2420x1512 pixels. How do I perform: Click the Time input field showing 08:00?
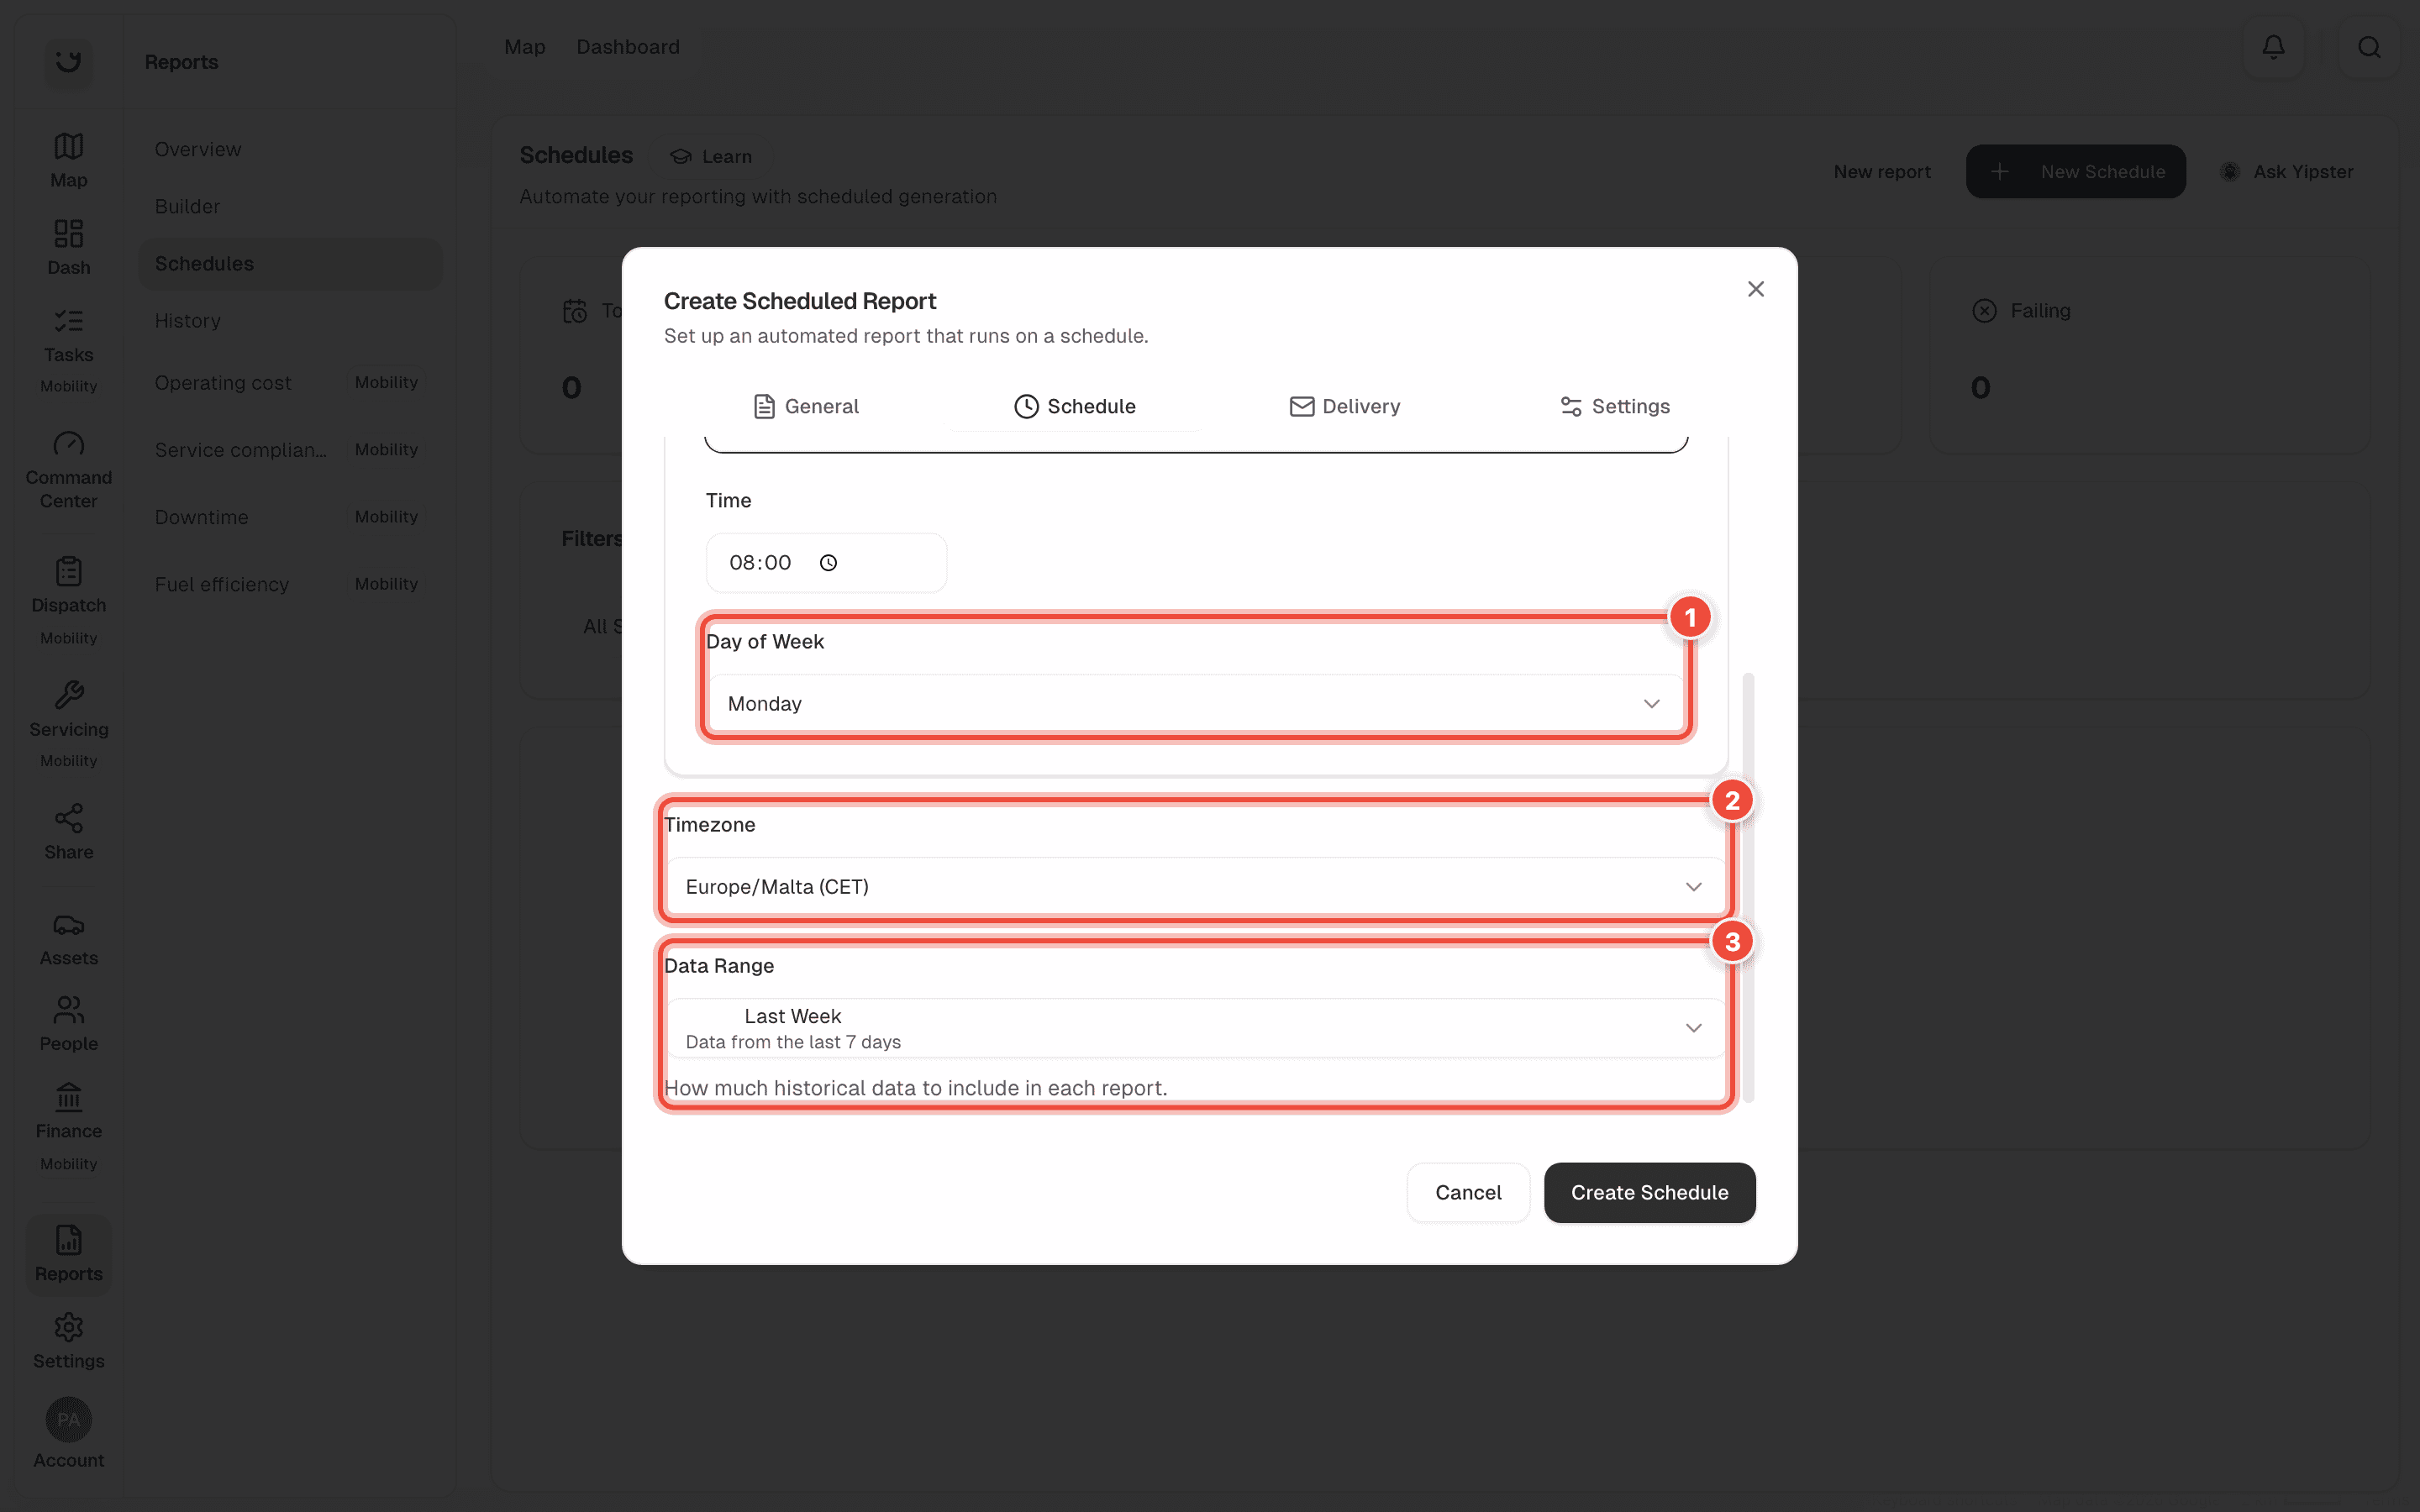point(826,563)
